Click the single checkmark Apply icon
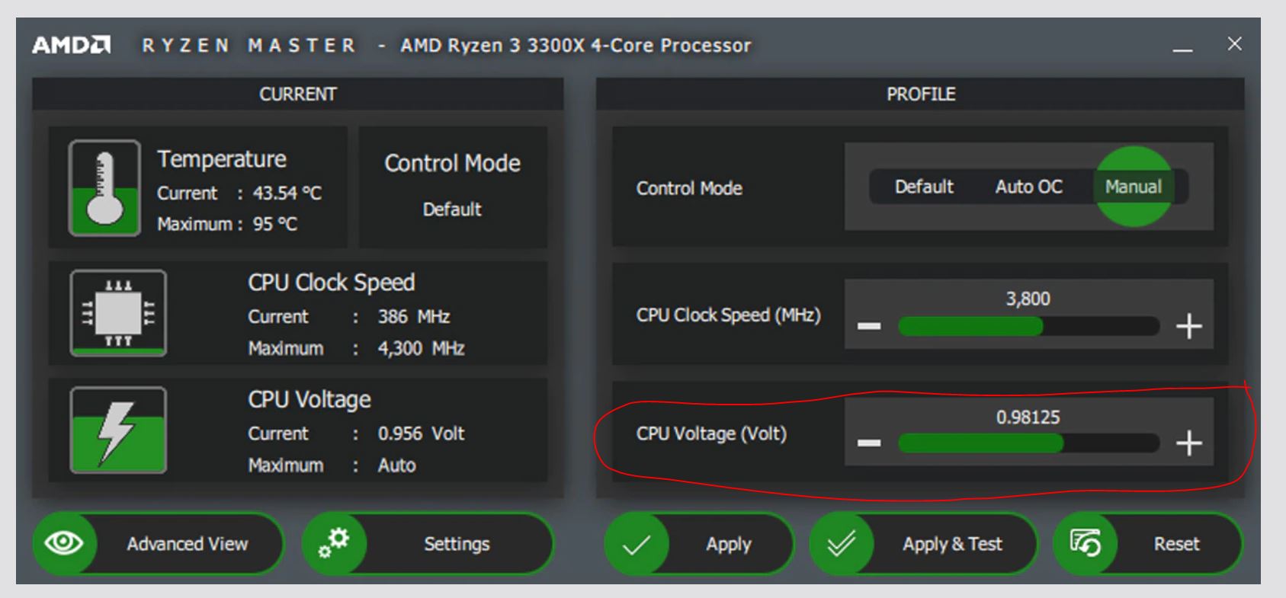The width and height of the screenshot is (1286, 598). 636,544
